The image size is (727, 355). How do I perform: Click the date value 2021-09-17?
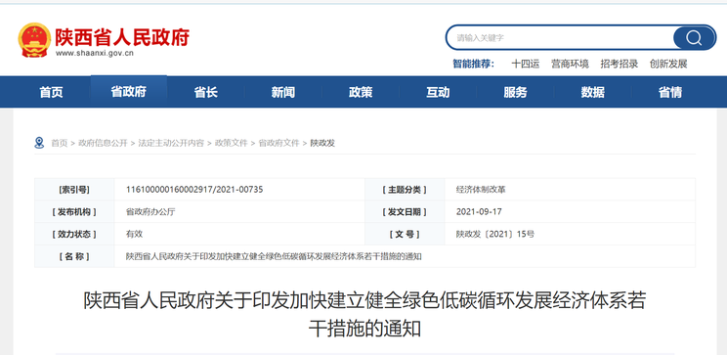(x=479, y=211)
